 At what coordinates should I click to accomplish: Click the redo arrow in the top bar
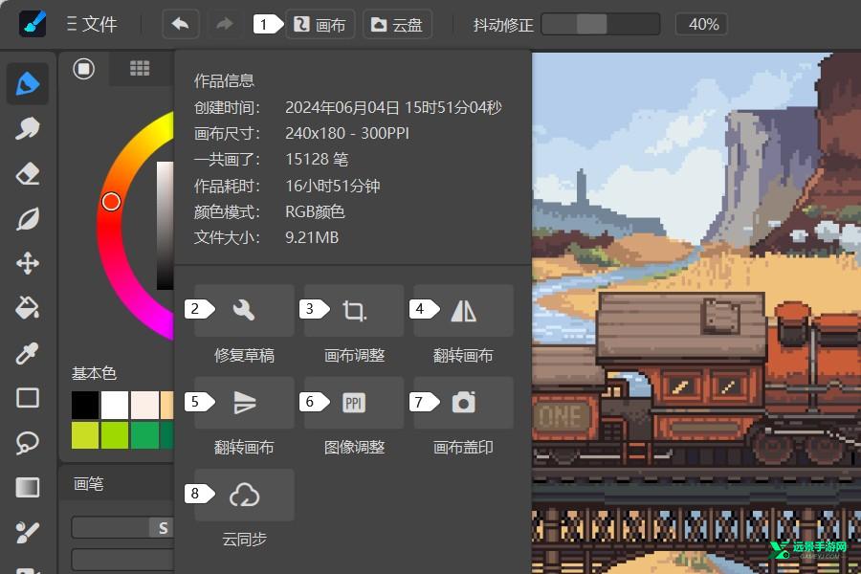pos(225,24)
